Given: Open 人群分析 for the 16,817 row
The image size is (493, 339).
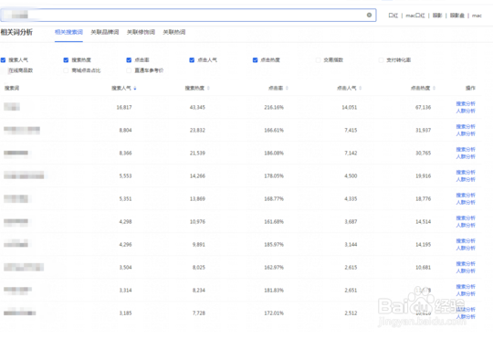Looking at the screenshot, I should [466, 111].
